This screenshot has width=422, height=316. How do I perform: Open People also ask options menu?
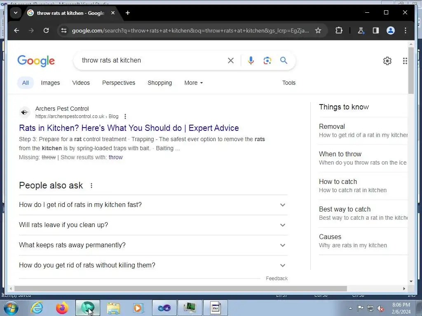[x=91, y=186]
